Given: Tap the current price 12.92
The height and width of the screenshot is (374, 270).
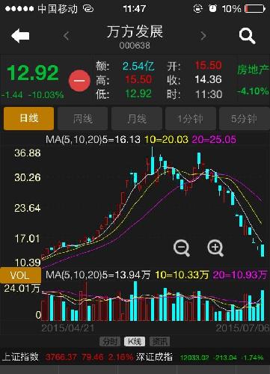Looking at the screenshot, I should 33,73.
